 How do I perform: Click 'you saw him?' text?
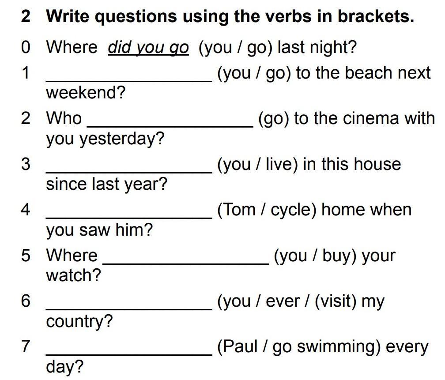pos(99,230)
